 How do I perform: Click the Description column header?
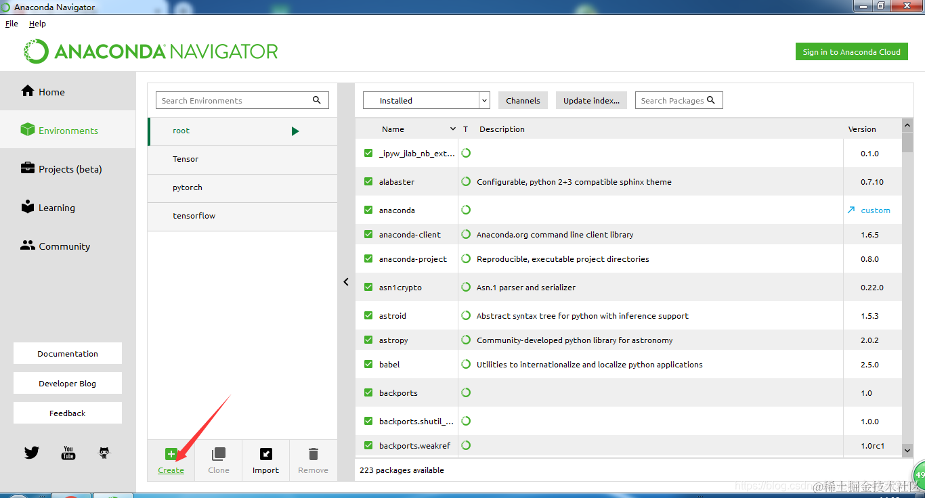click(x=502, y=129)
